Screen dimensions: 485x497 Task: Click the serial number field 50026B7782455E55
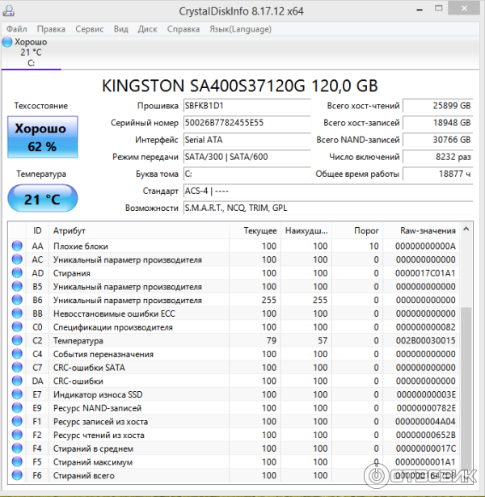coord(247,123)
